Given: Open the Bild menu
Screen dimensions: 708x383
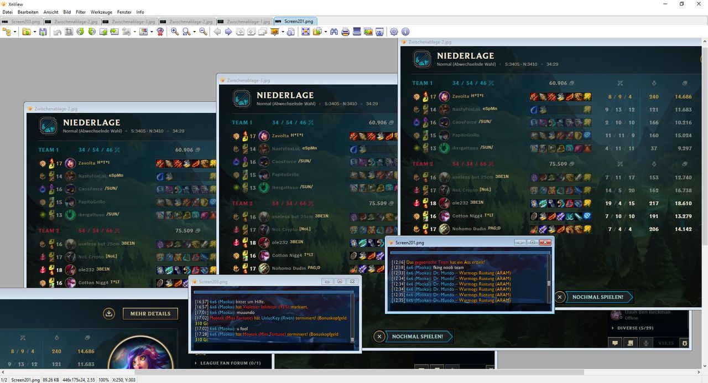Looking at the screenshot, I should click(x=67, y=12).
